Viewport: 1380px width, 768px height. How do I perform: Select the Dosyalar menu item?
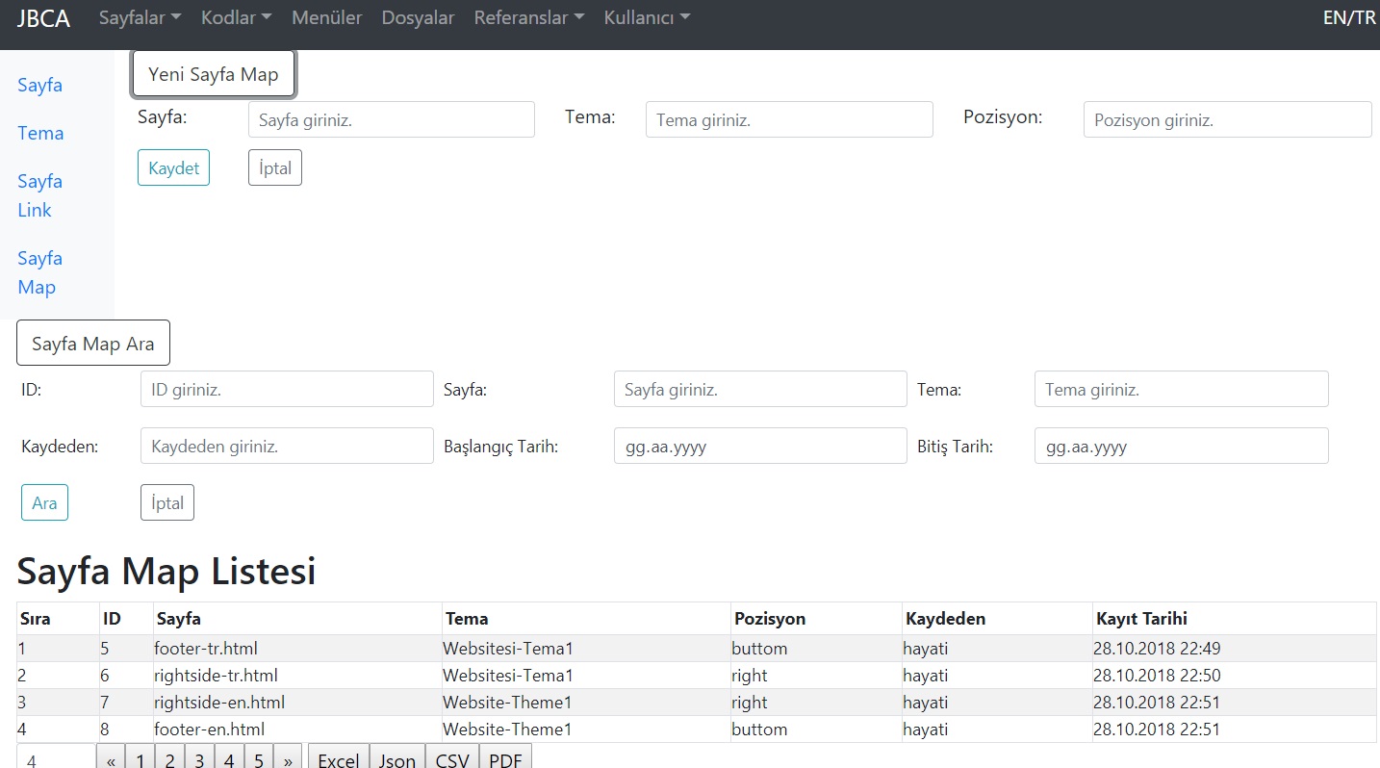point(418,16)
